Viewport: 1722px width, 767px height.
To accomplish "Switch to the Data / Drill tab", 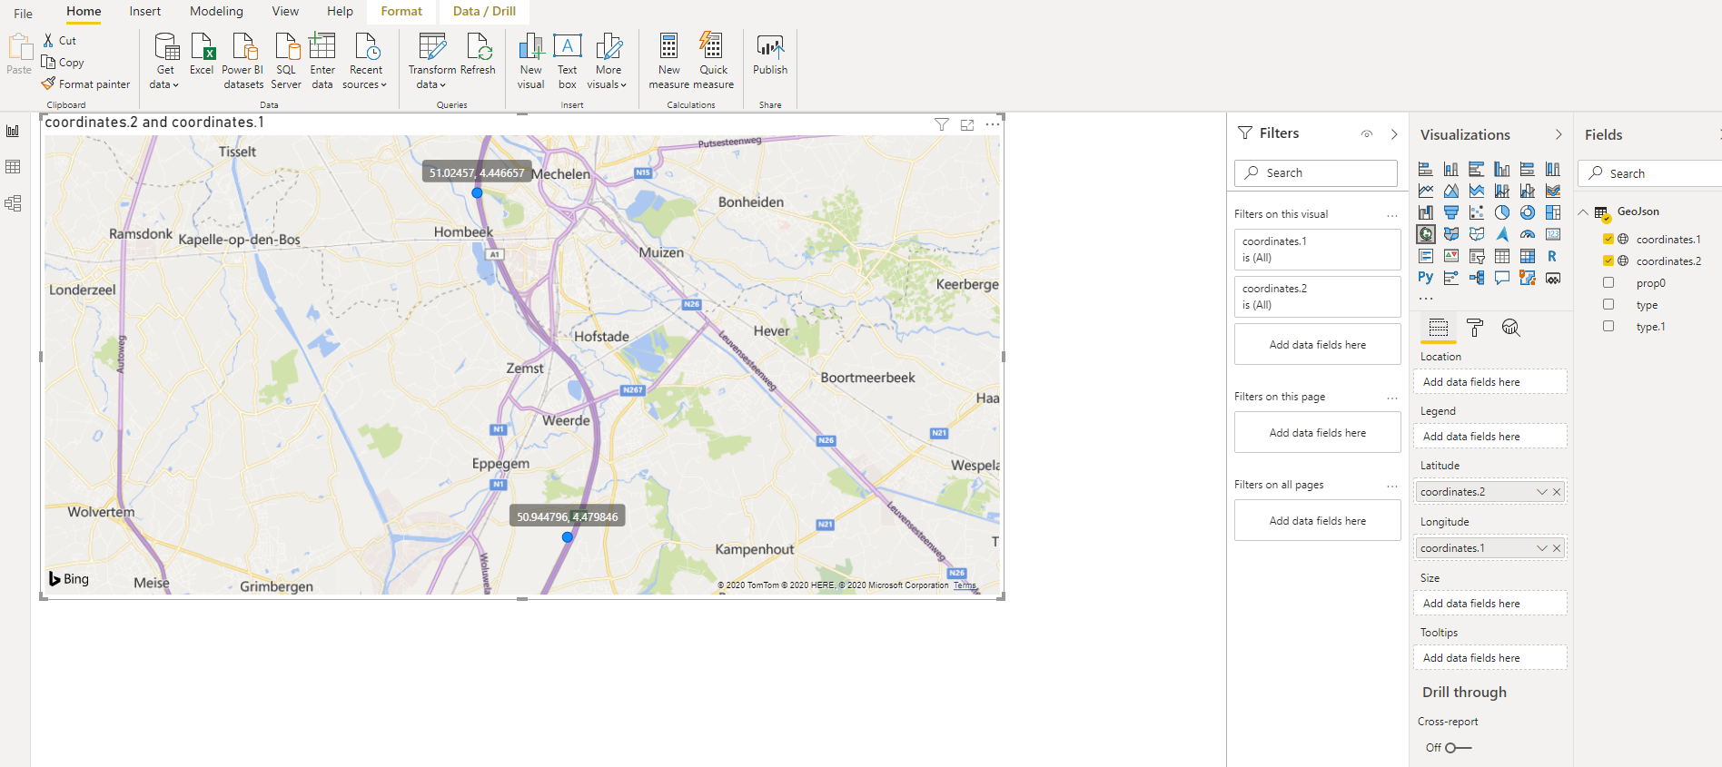I will point(484,12).
